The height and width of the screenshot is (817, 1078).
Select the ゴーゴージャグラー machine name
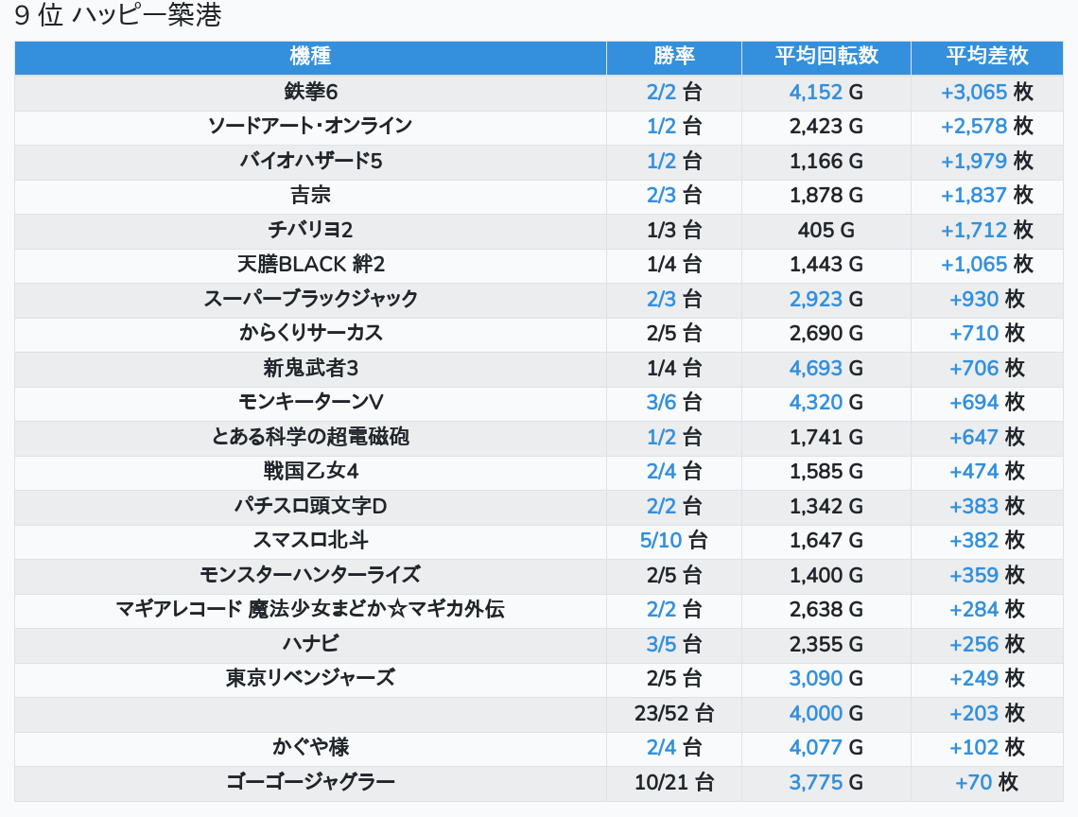(310, 782)
